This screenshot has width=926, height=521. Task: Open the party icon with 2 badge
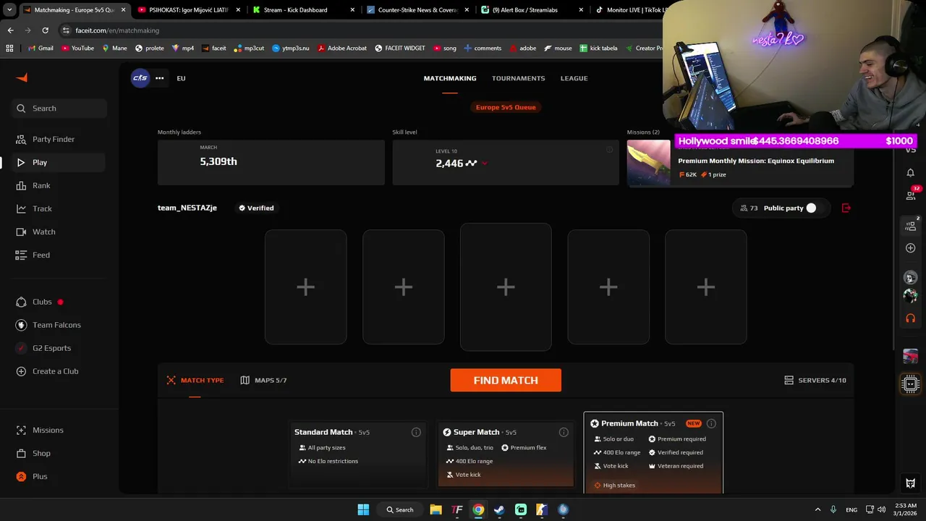[x=911, y=225]
